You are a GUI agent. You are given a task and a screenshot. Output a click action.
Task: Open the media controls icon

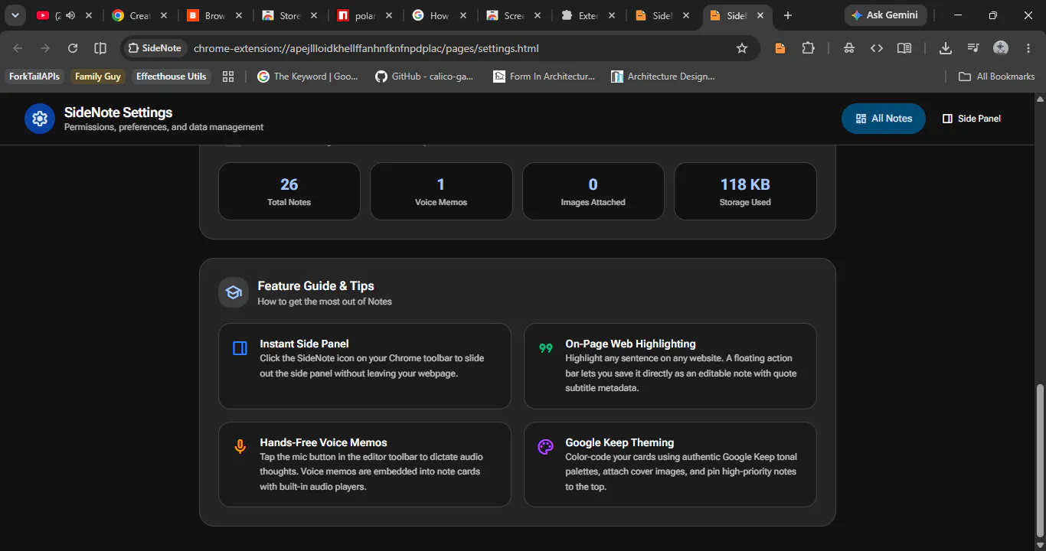tap(973, 48)
